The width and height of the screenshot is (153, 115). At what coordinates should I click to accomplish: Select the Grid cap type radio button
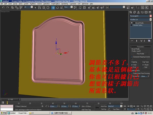143,67
